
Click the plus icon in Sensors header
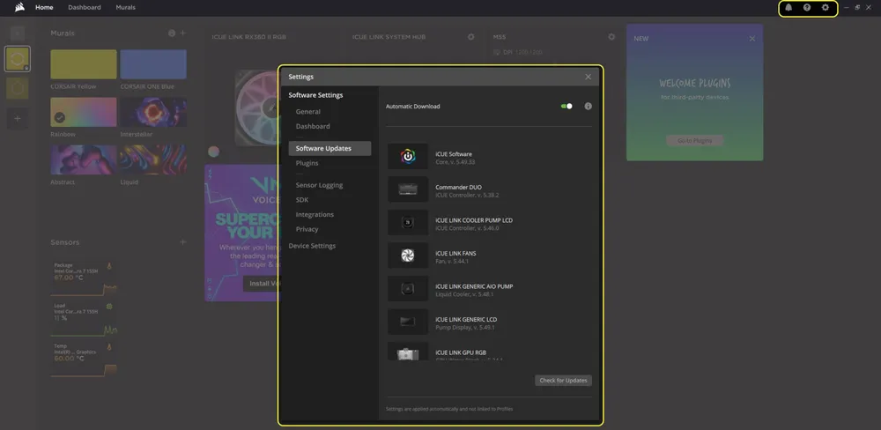(x=182, y=242)
